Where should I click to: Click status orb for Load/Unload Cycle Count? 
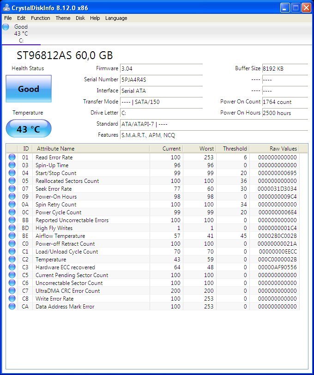[12, 251]
